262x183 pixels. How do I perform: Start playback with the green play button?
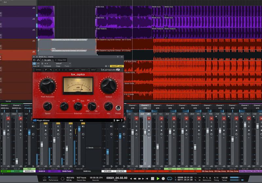pyautogui.click(x=158, y=179)
